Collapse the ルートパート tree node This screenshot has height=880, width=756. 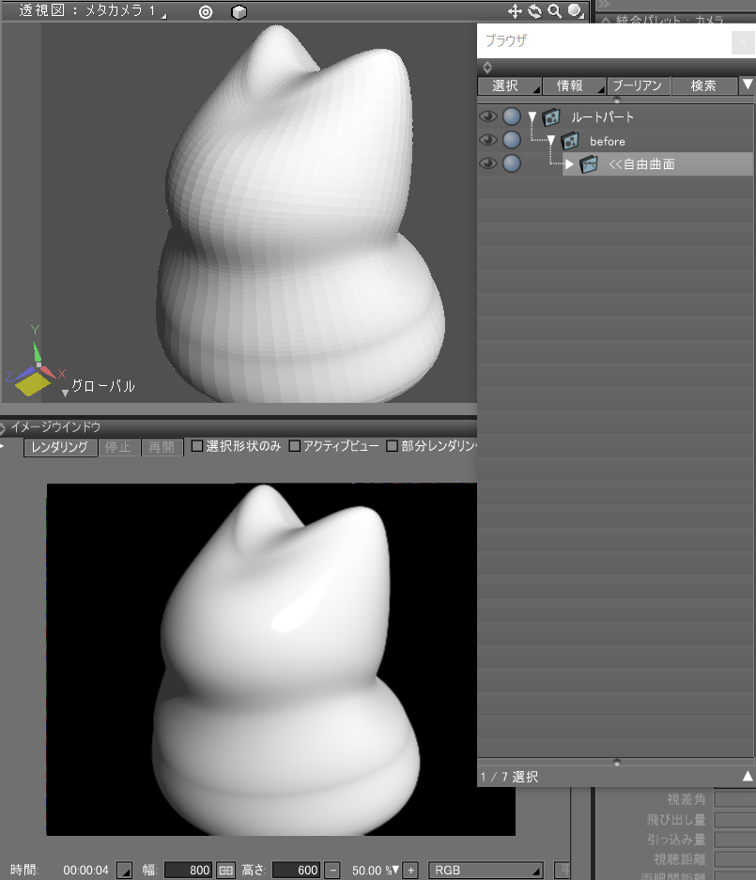click(532, 117)
